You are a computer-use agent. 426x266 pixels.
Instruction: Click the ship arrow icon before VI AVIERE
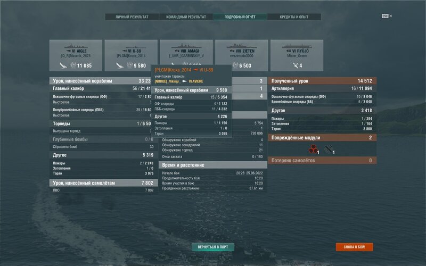pos(184,81)
